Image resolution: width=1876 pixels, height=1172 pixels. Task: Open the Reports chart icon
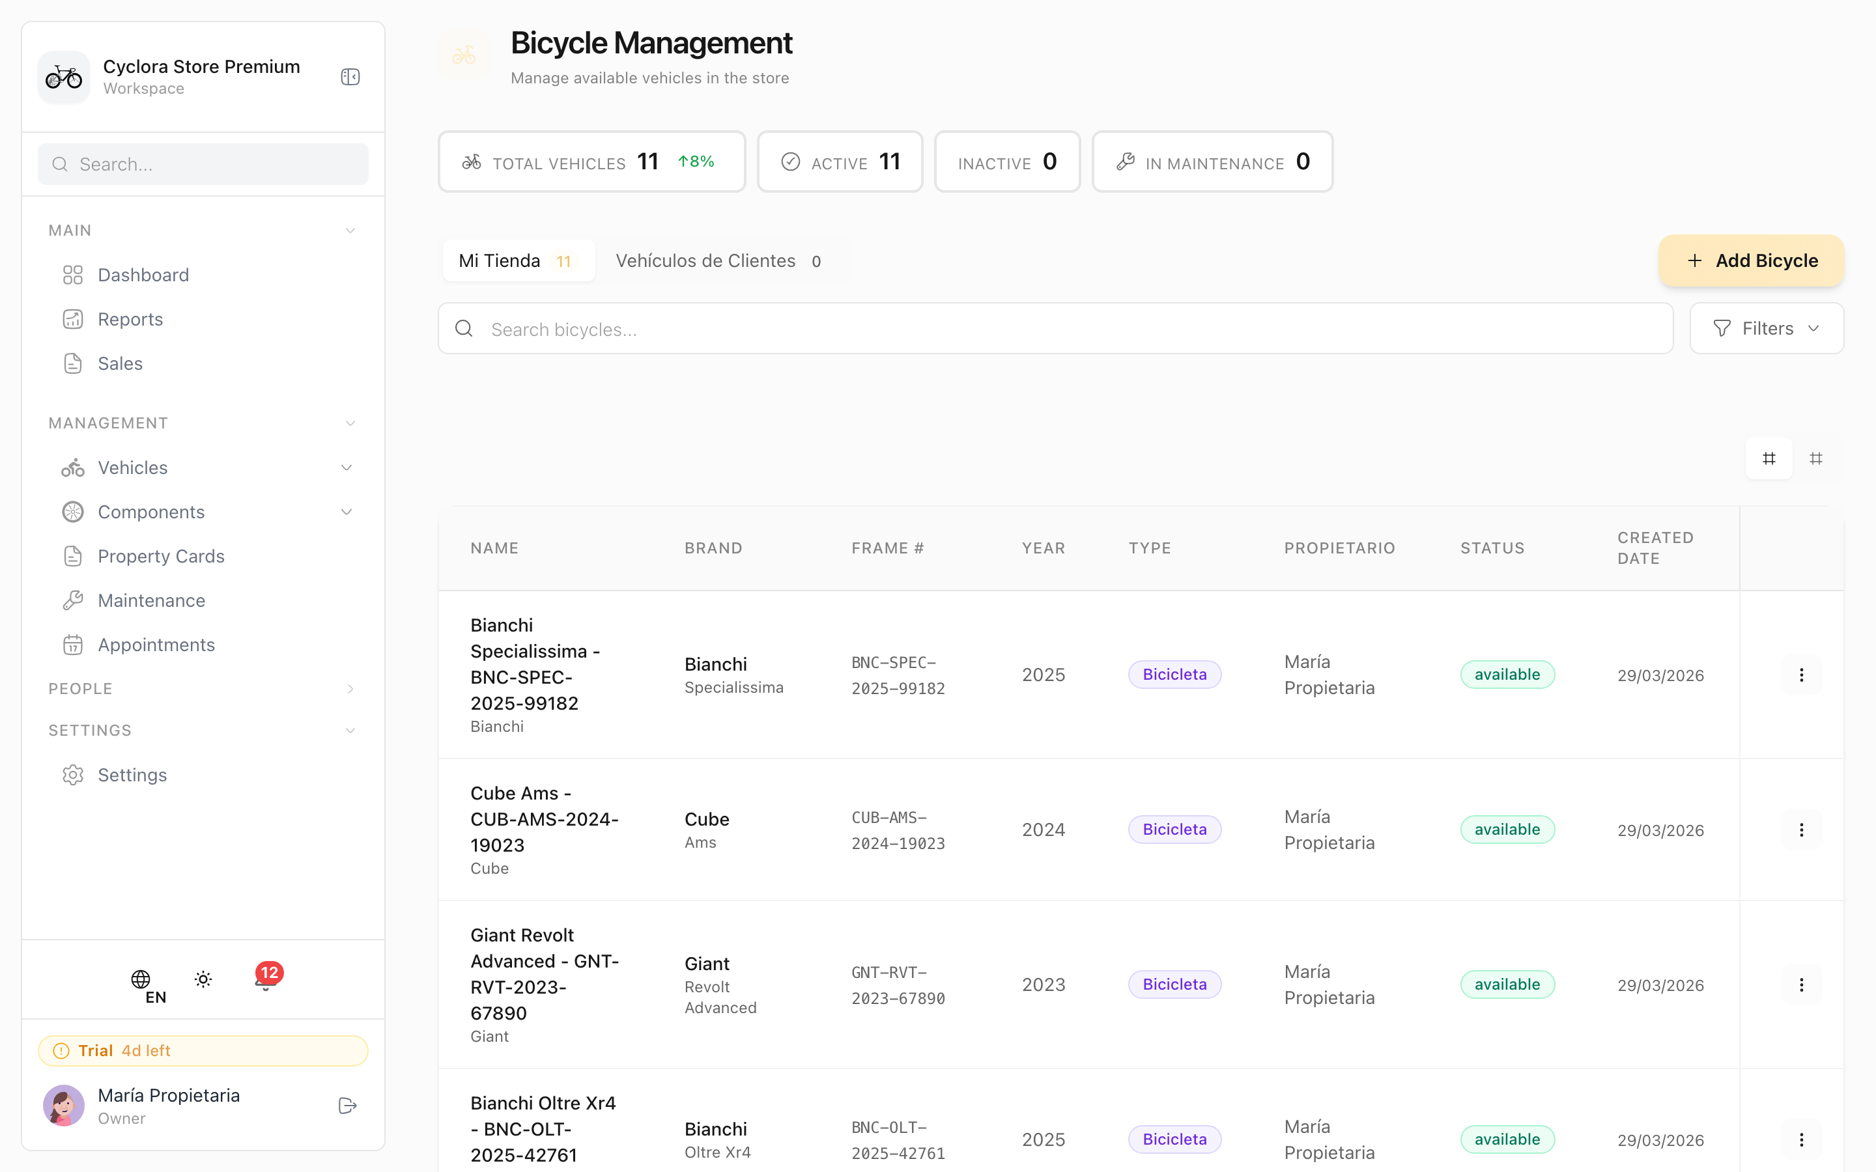[x=73, y=319]
